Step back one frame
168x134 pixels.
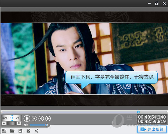tap(41, 119)
